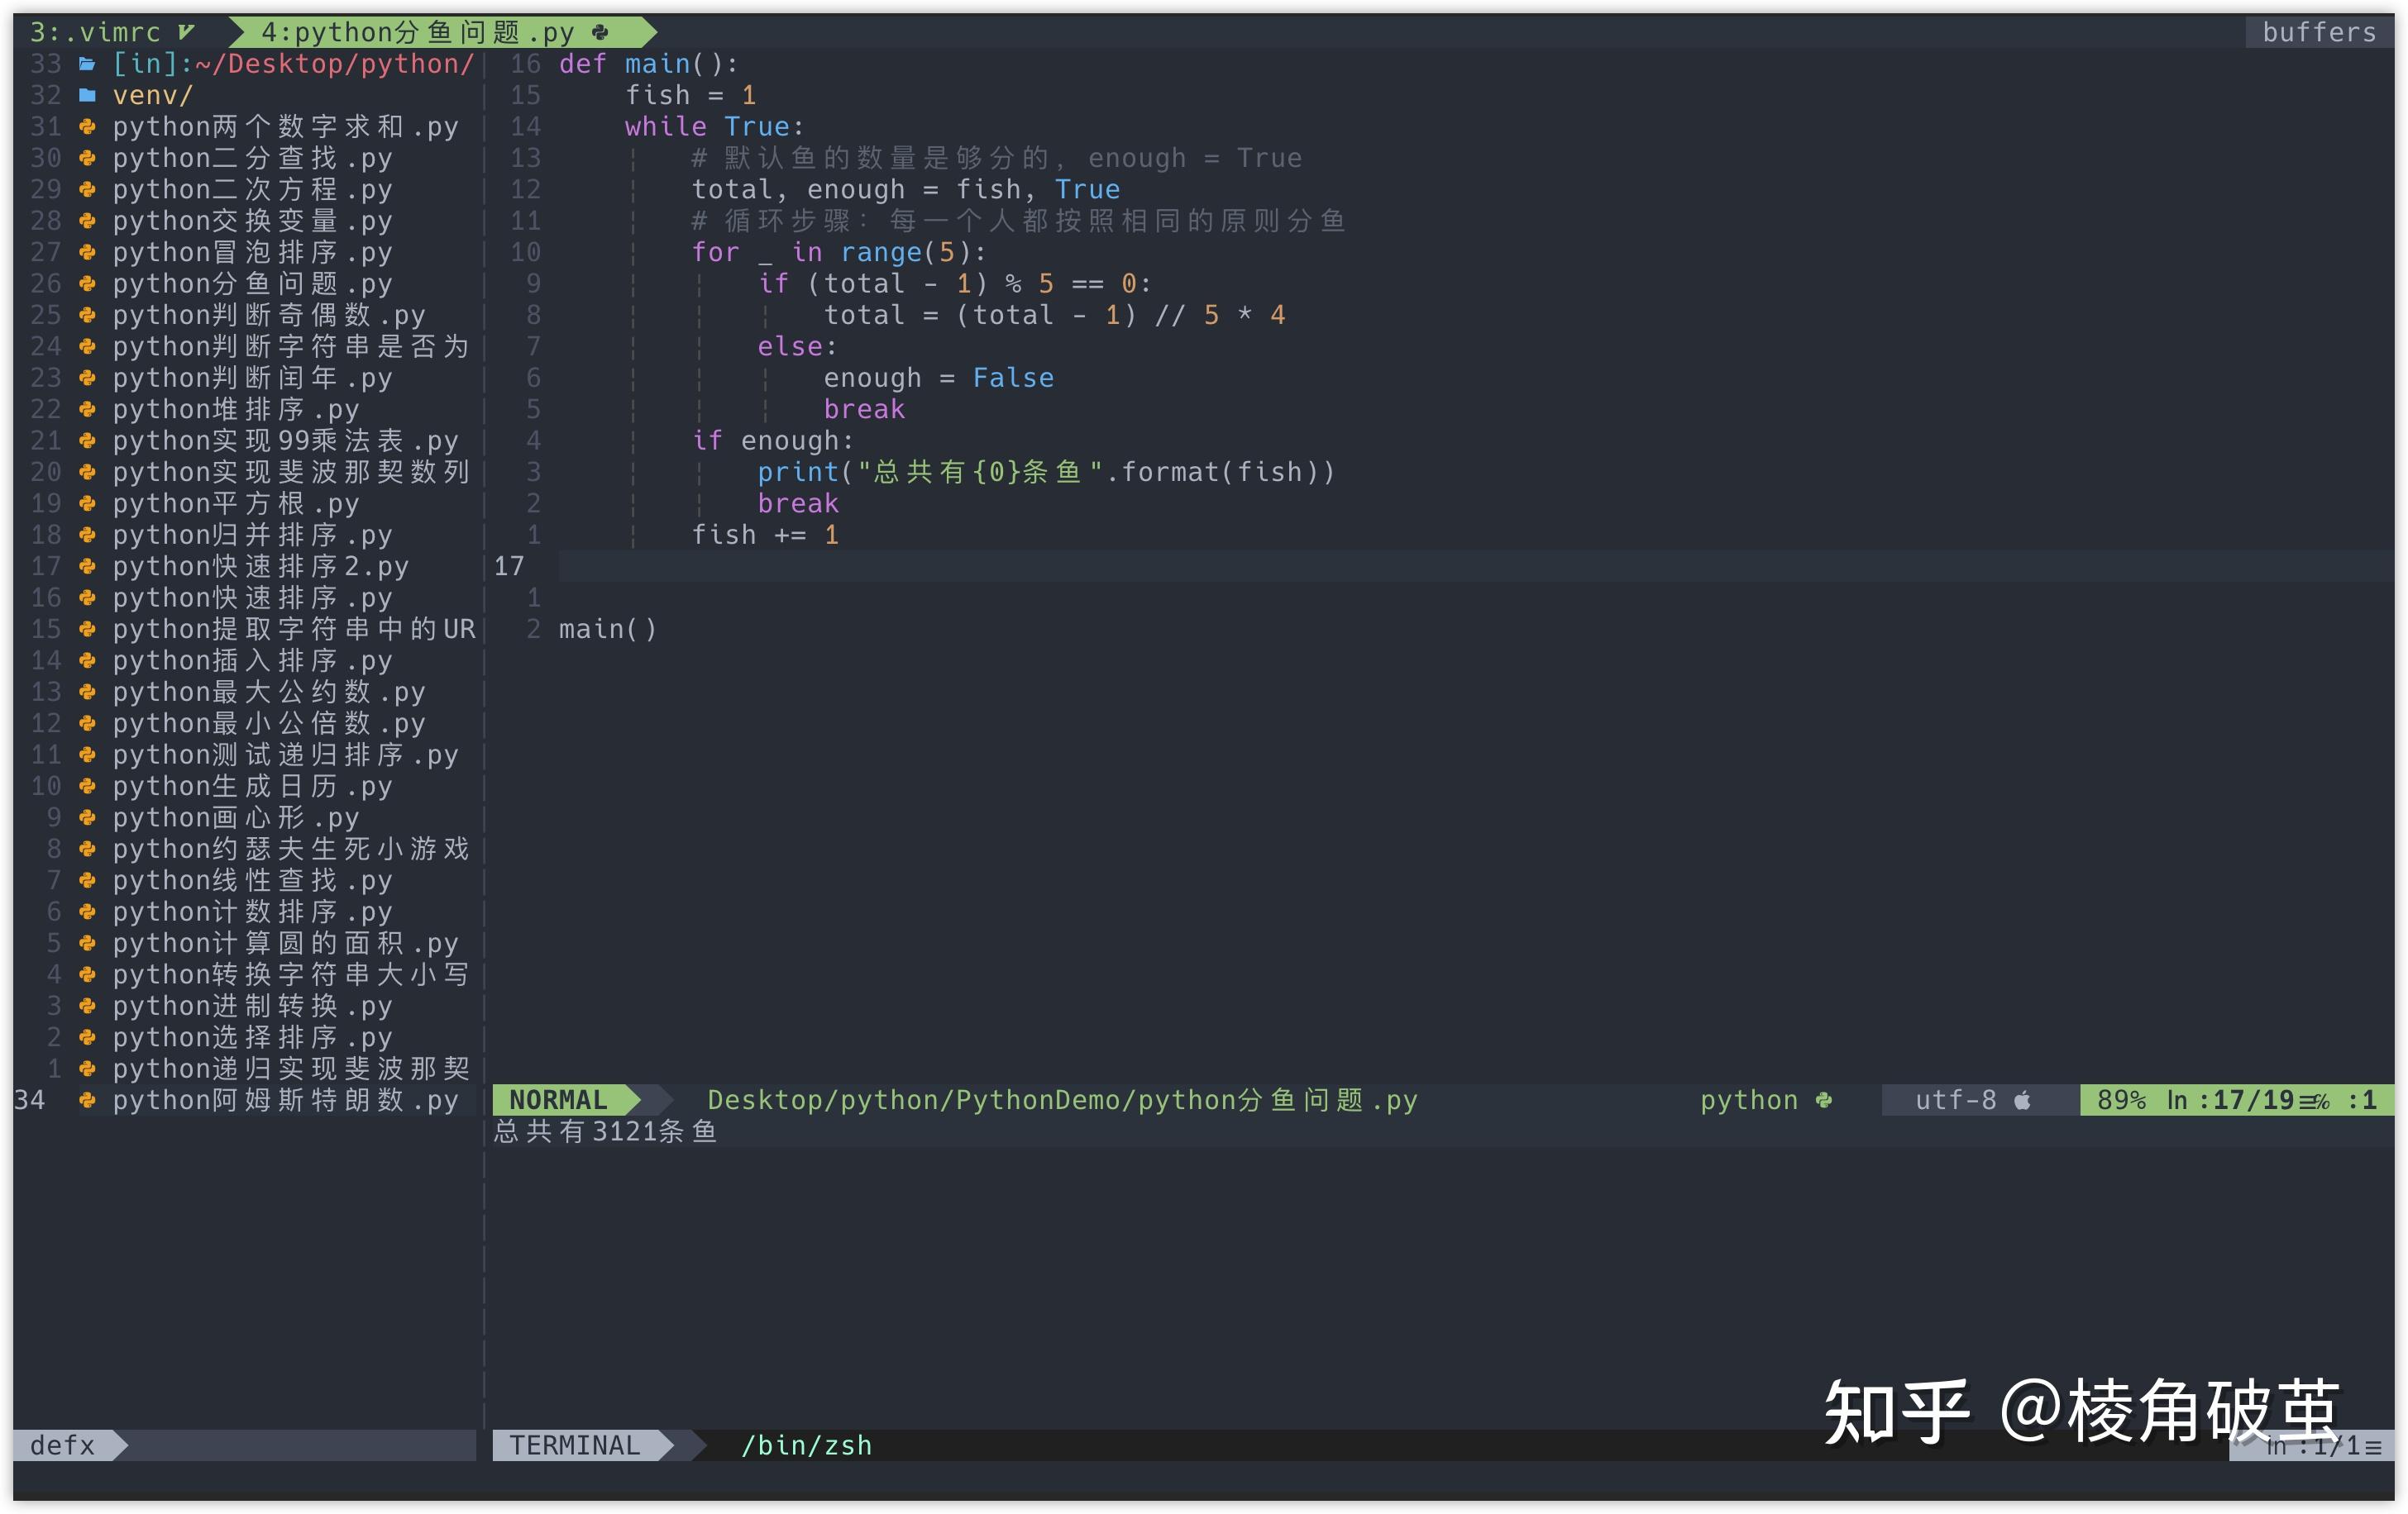2408x1514 pixels.
Task: Collapse the Desktop/python root folder
Action: (290, 63)
